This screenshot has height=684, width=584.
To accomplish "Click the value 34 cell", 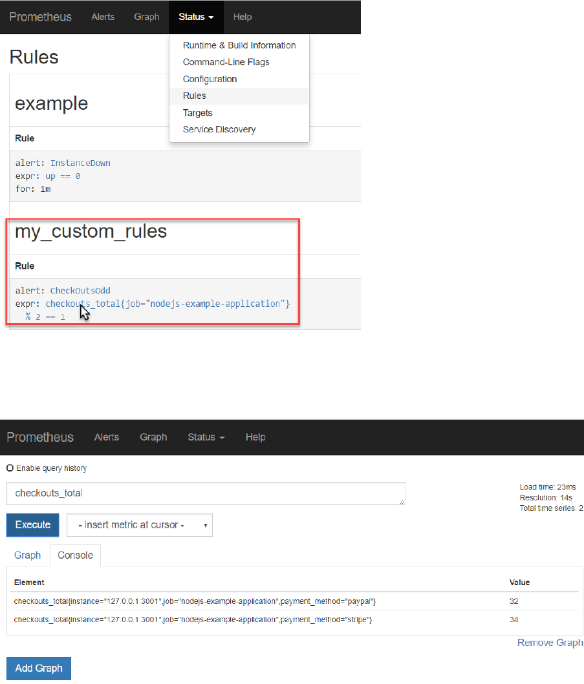I will click(514, 619).
